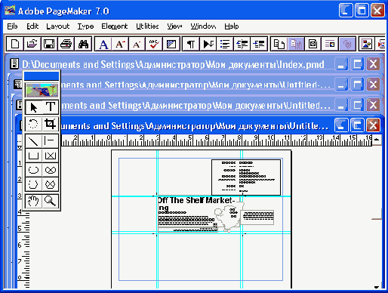
Task: Select the Hand tool in toolbox
Action: coord(33,201)
